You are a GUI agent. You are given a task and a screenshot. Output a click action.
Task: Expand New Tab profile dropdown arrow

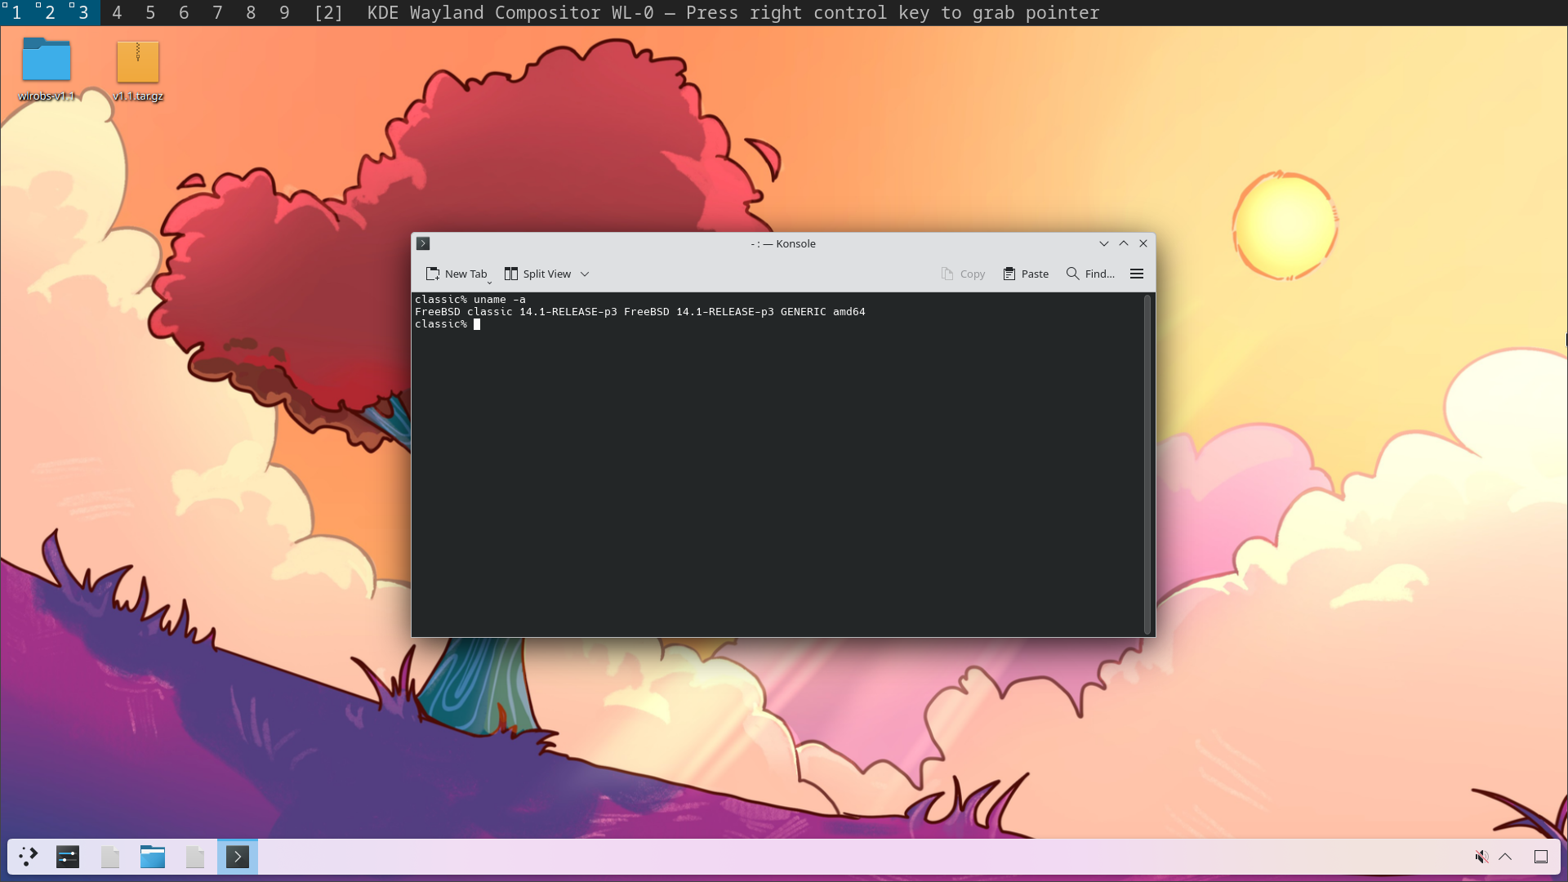click(490, 283)
